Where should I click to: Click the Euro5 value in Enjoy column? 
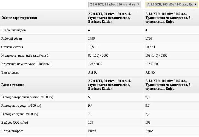pos(149,131)
